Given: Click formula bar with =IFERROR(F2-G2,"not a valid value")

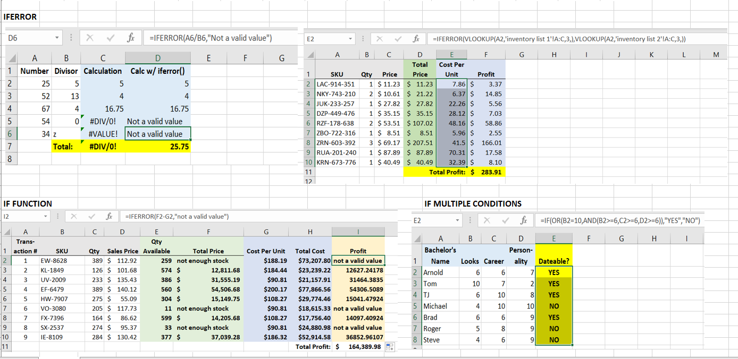Looking at the screenshot, I should (x=258, y=216).
